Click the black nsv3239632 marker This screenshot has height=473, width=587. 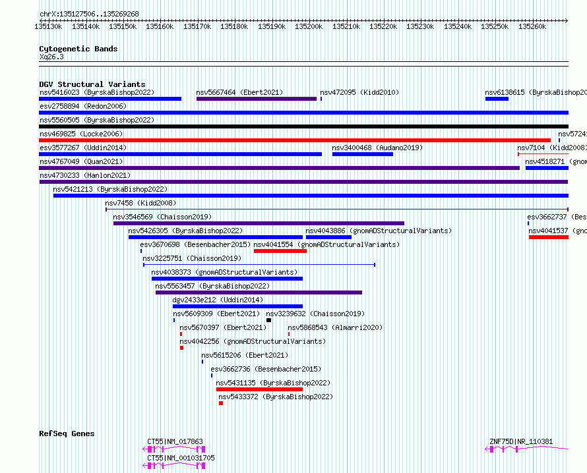tap(269, 320)
